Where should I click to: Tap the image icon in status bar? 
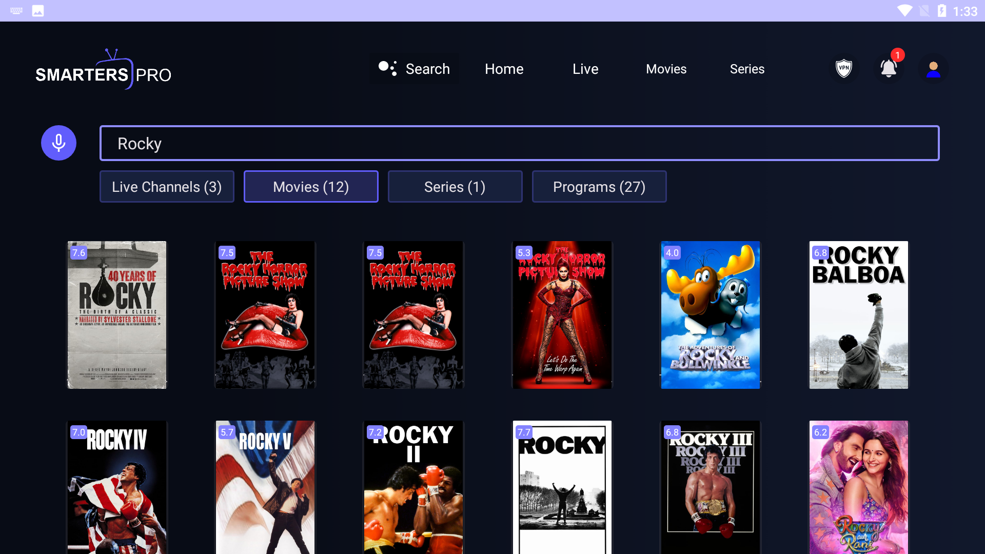pos(38,11)
